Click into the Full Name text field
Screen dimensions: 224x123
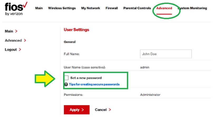click(166, 54)
